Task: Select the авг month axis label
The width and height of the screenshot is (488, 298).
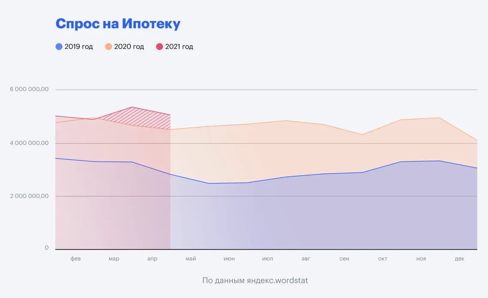Action: click(306, 258)
